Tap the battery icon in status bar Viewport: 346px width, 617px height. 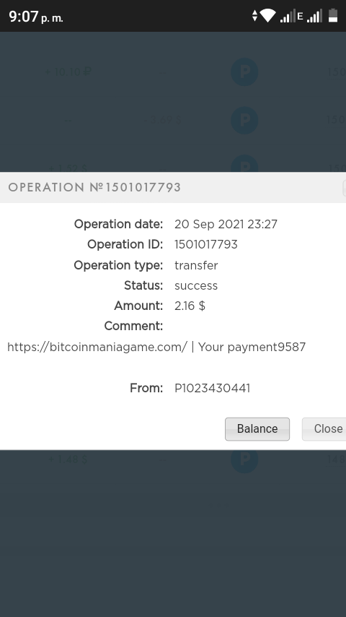(x=333, y=16)
